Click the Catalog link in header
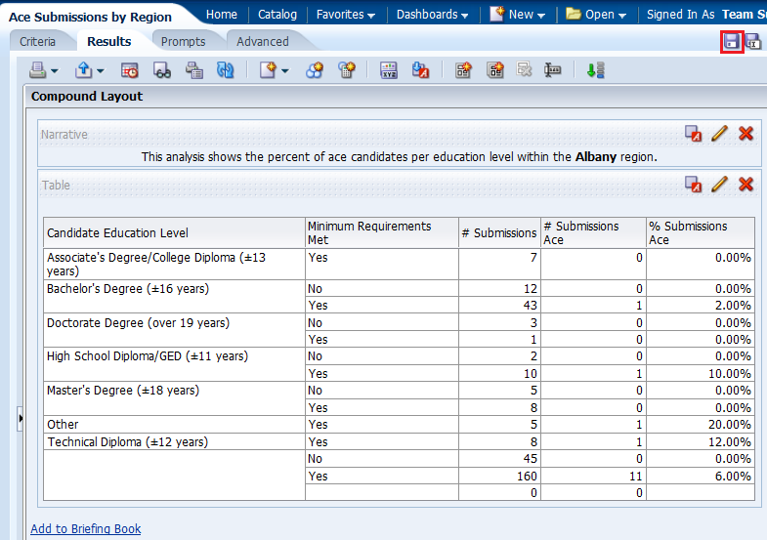The image size is (767, 540). (277, 15)
